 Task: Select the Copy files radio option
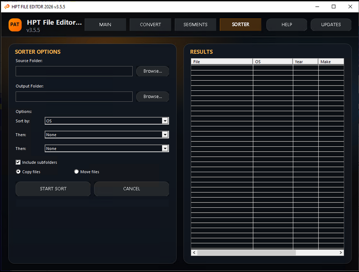[x=18, y=172]
